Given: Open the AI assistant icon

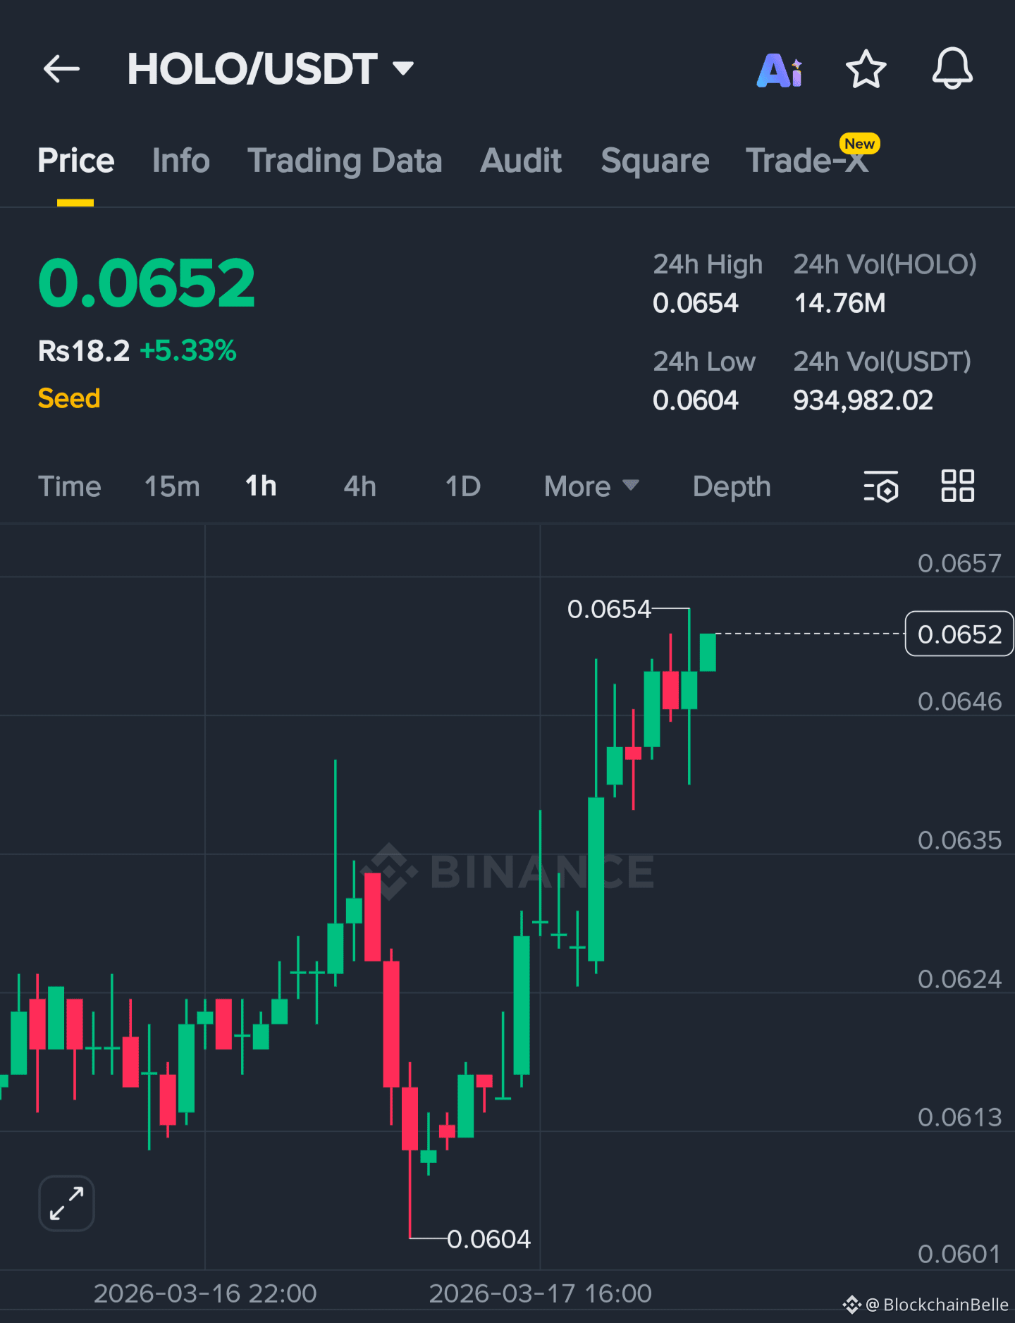Looking at the screenshot, I should (780, 70).
